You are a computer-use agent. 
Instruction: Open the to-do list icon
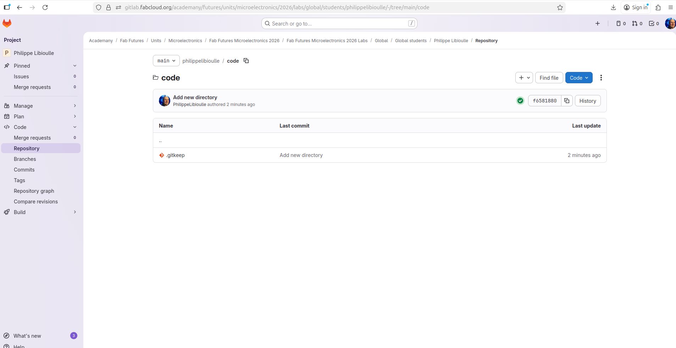654,23
